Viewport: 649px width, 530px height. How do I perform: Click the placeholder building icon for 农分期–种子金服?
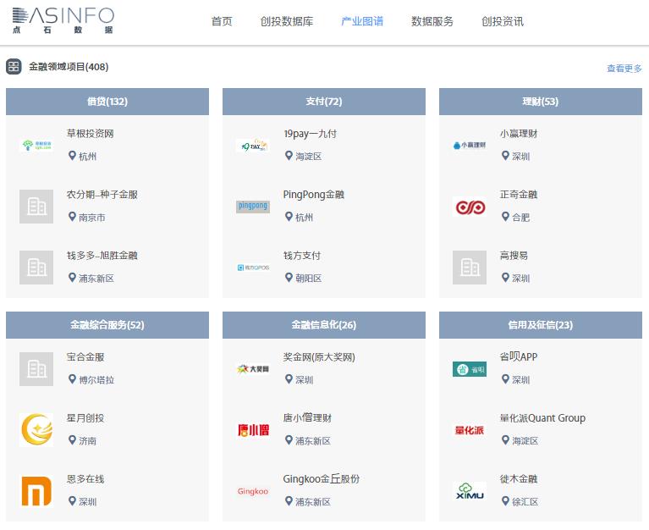coord(36,207)
